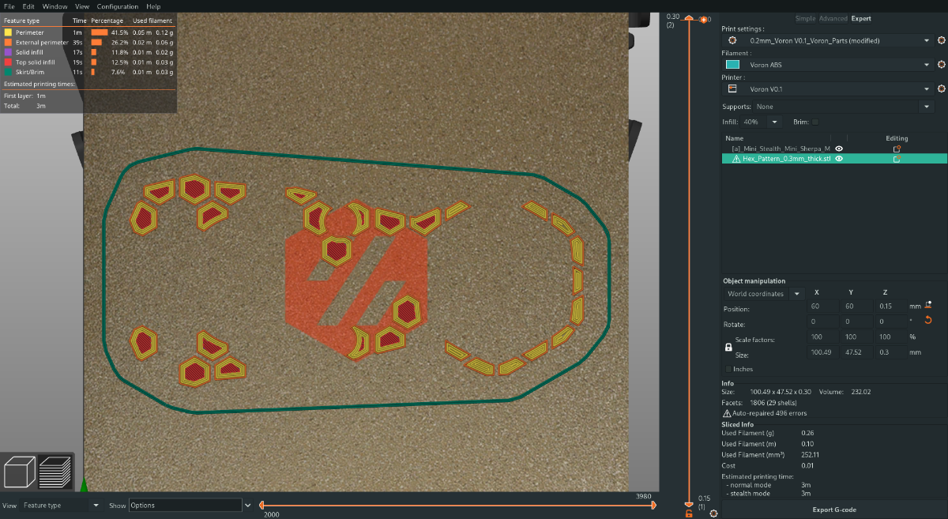
Task: Open filament settings gear icon
Action: tap(942, 65)
